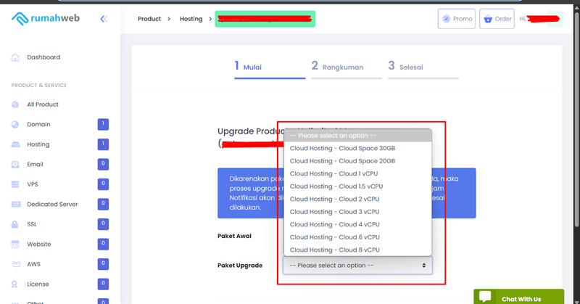Open the Email section
Screen dimensions: 580x304
(x=35, y=165)
